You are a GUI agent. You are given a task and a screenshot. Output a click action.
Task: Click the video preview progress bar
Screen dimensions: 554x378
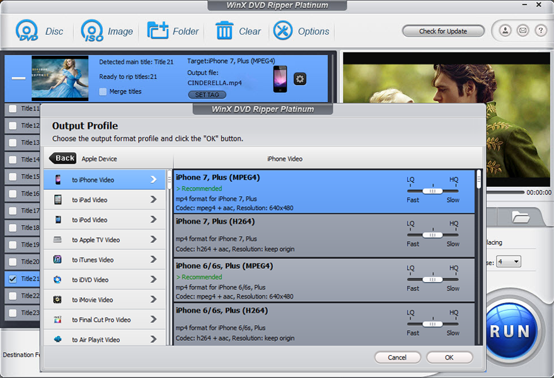click(x=505, y=192)
